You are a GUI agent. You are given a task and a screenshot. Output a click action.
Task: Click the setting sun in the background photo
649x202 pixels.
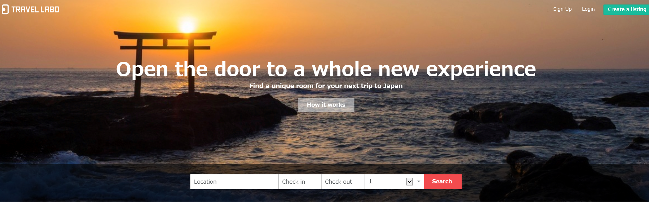click(x=187, y=25)
